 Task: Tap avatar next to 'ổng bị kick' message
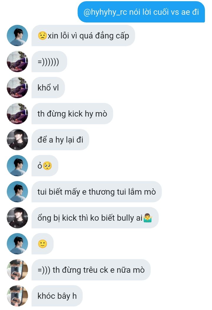coord(17,218)
